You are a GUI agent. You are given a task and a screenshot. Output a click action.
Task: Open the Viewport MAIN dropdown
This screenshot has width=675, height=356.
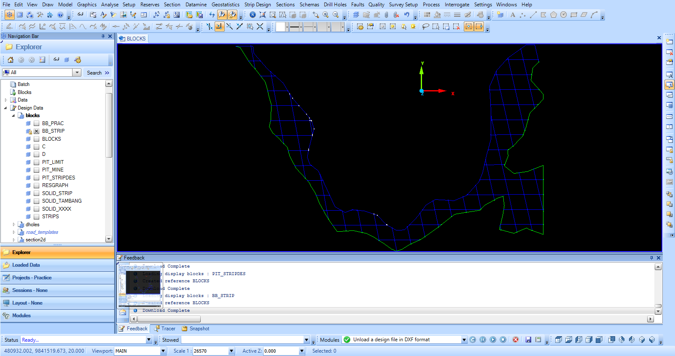(163, 351)
